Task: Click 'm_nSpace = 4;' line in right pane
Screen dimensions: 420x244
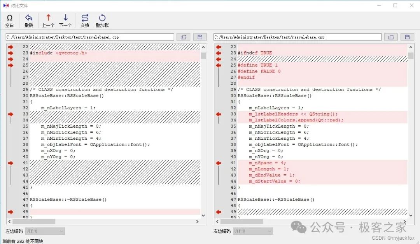Action: click(x=267, y=163)
